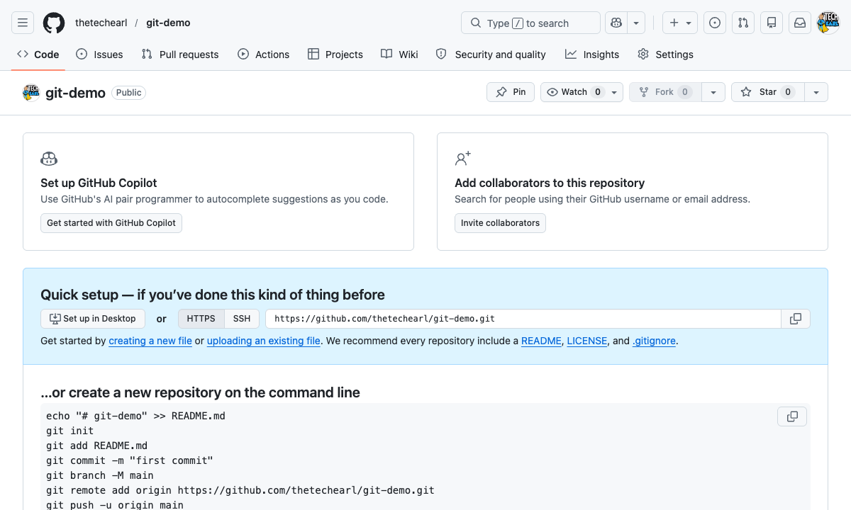The height and width of the screenshot is (510, 851).
Task: Expand the Star lists dropdown arrow
Action: 816,92
